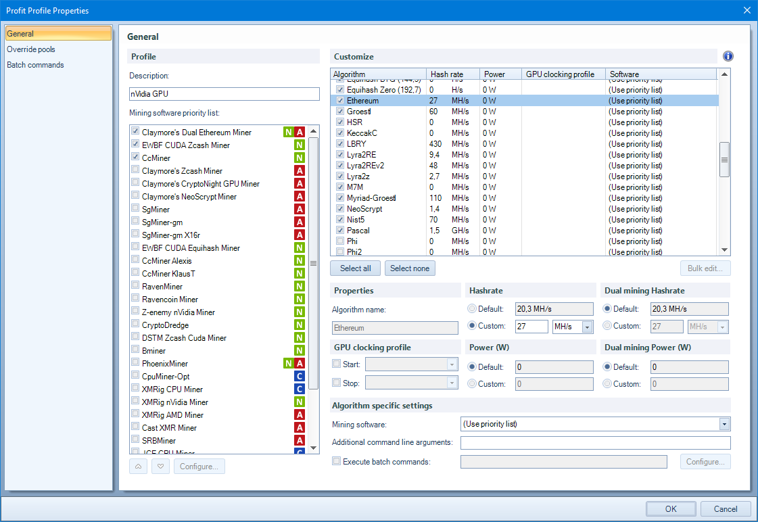
Task: Enable PhoenixMiner in priority list
Action: coord(135,362)
